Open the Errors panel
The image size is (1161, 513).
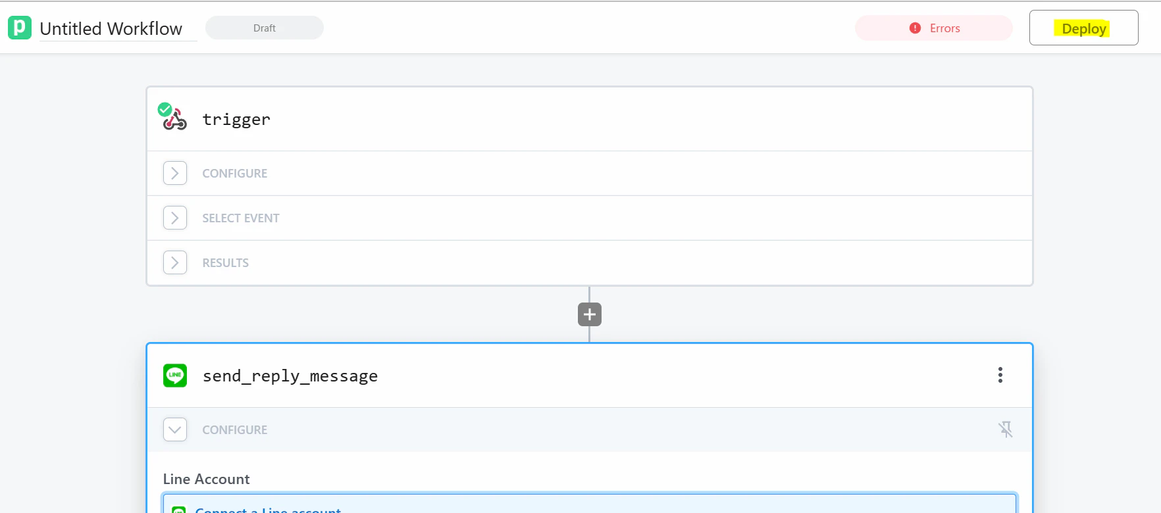tap(933, 28)
